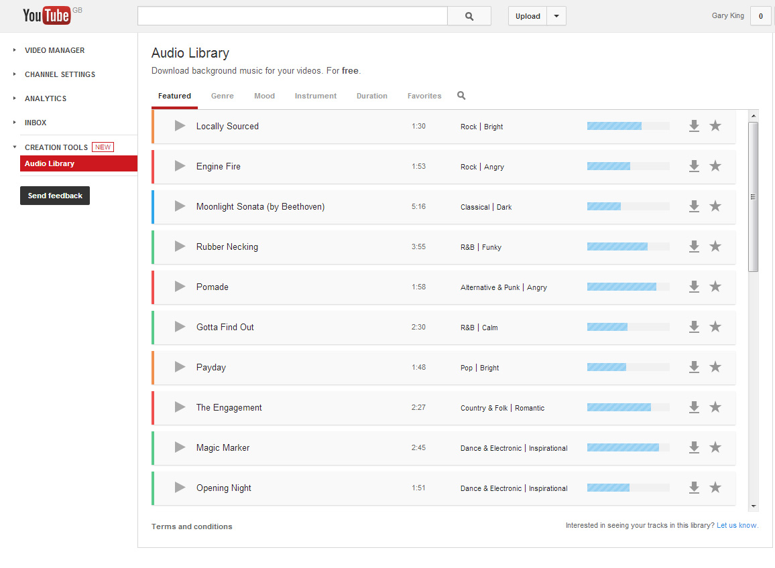775x568 pixels.
Task: Open the Mood tab
Action: (x=264, y=96)
